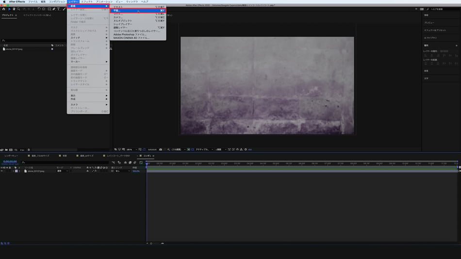Screen dimensions: 461x259
Task: Choose Adobe Photoshop ファイル... menu entry
Action: pyautogui.click(x=130, y=34)
